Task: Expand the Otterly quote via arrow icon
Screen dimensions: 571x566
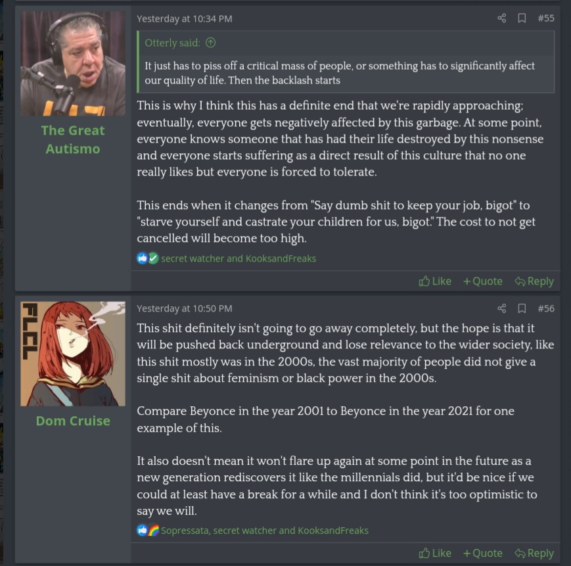Action: 210,43
